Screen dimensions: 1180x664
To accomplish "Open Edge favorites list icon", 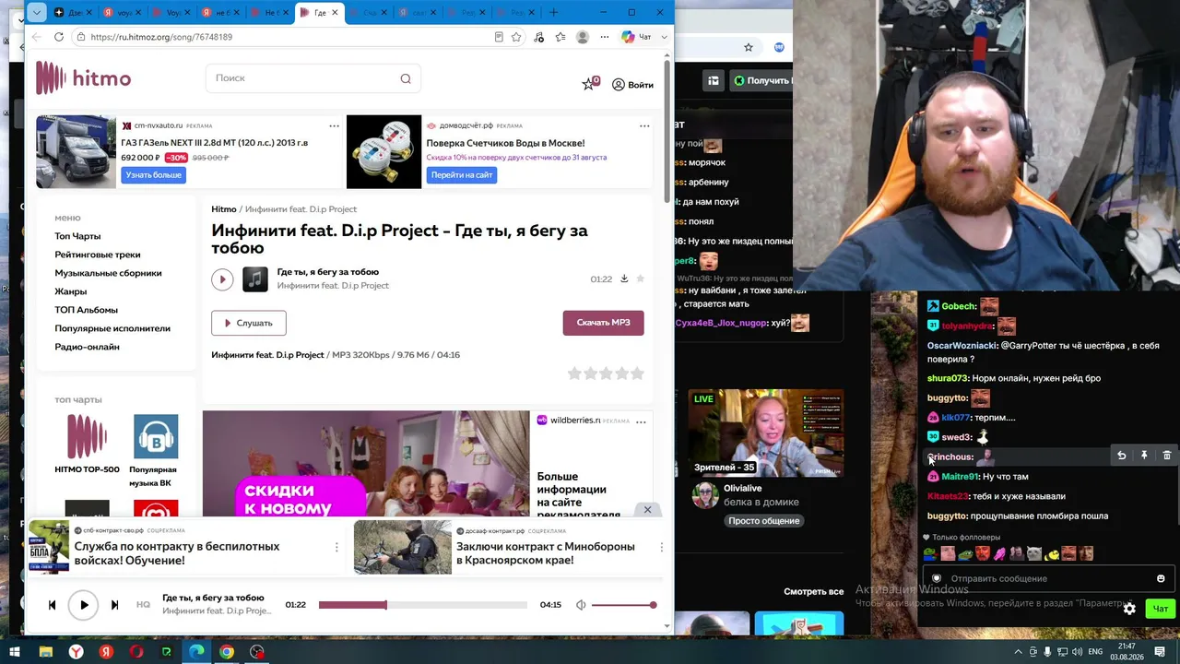I will [560, 37].
